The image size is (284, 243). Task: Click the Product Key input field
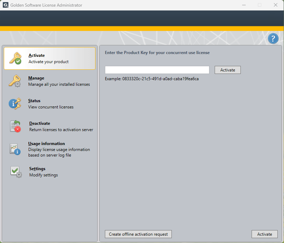tap(157, 70)
